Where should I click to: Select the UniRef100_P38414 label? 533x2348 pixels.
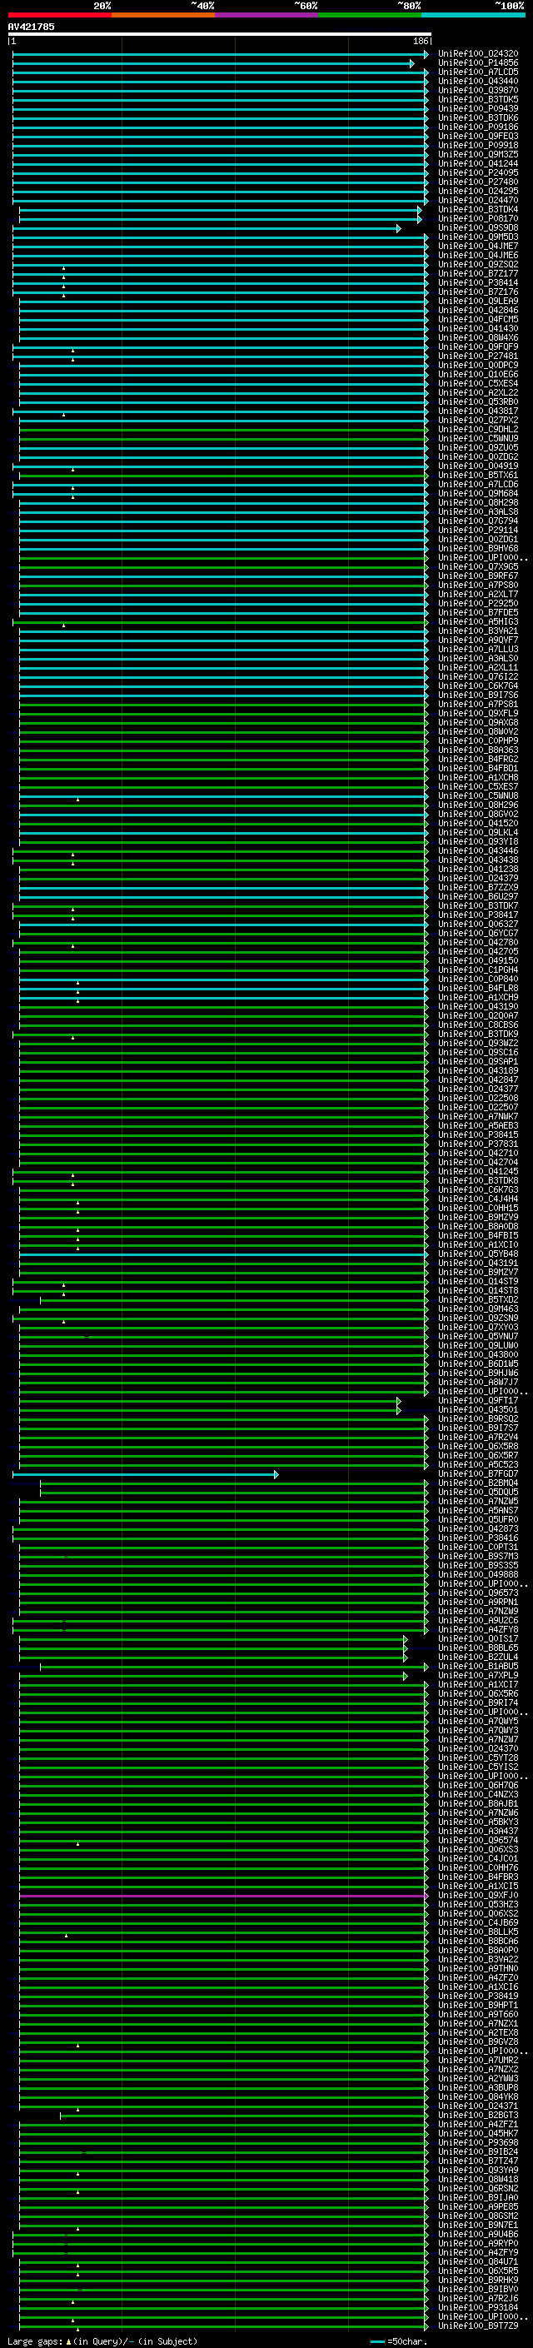click(478, 282)
